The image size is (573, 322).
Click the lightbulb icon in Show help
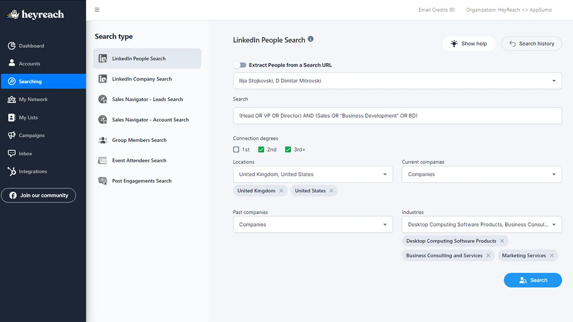pyautogui.click(x=454, y=43)
